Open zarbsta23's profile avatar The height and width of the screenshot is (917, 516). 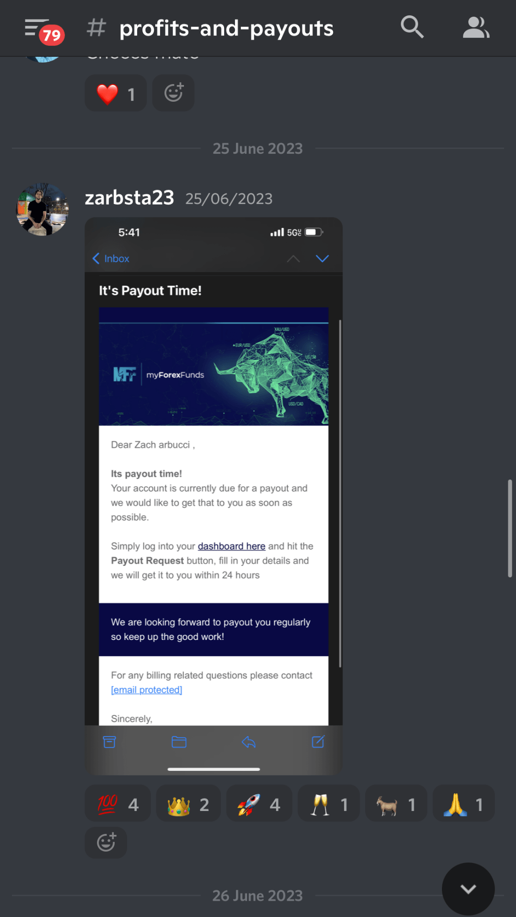click(x=43, y=209)
